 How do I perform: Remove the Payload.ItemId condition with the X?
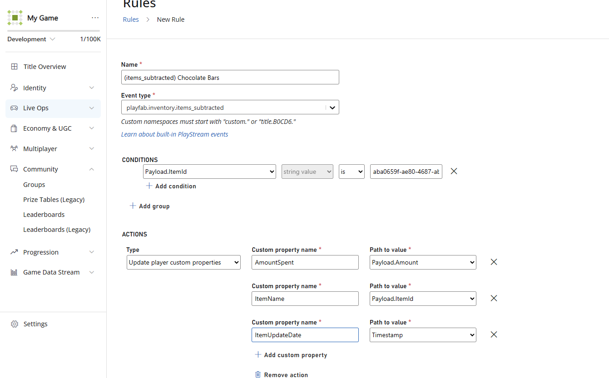(453, 171)
